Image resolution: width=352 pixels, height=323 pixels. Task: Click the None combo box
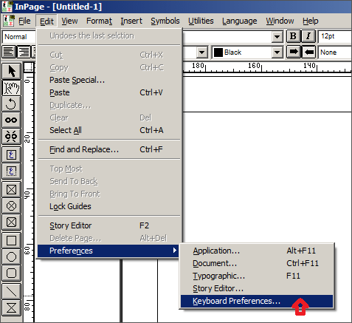pyautogui.click(x=335, y=52)
